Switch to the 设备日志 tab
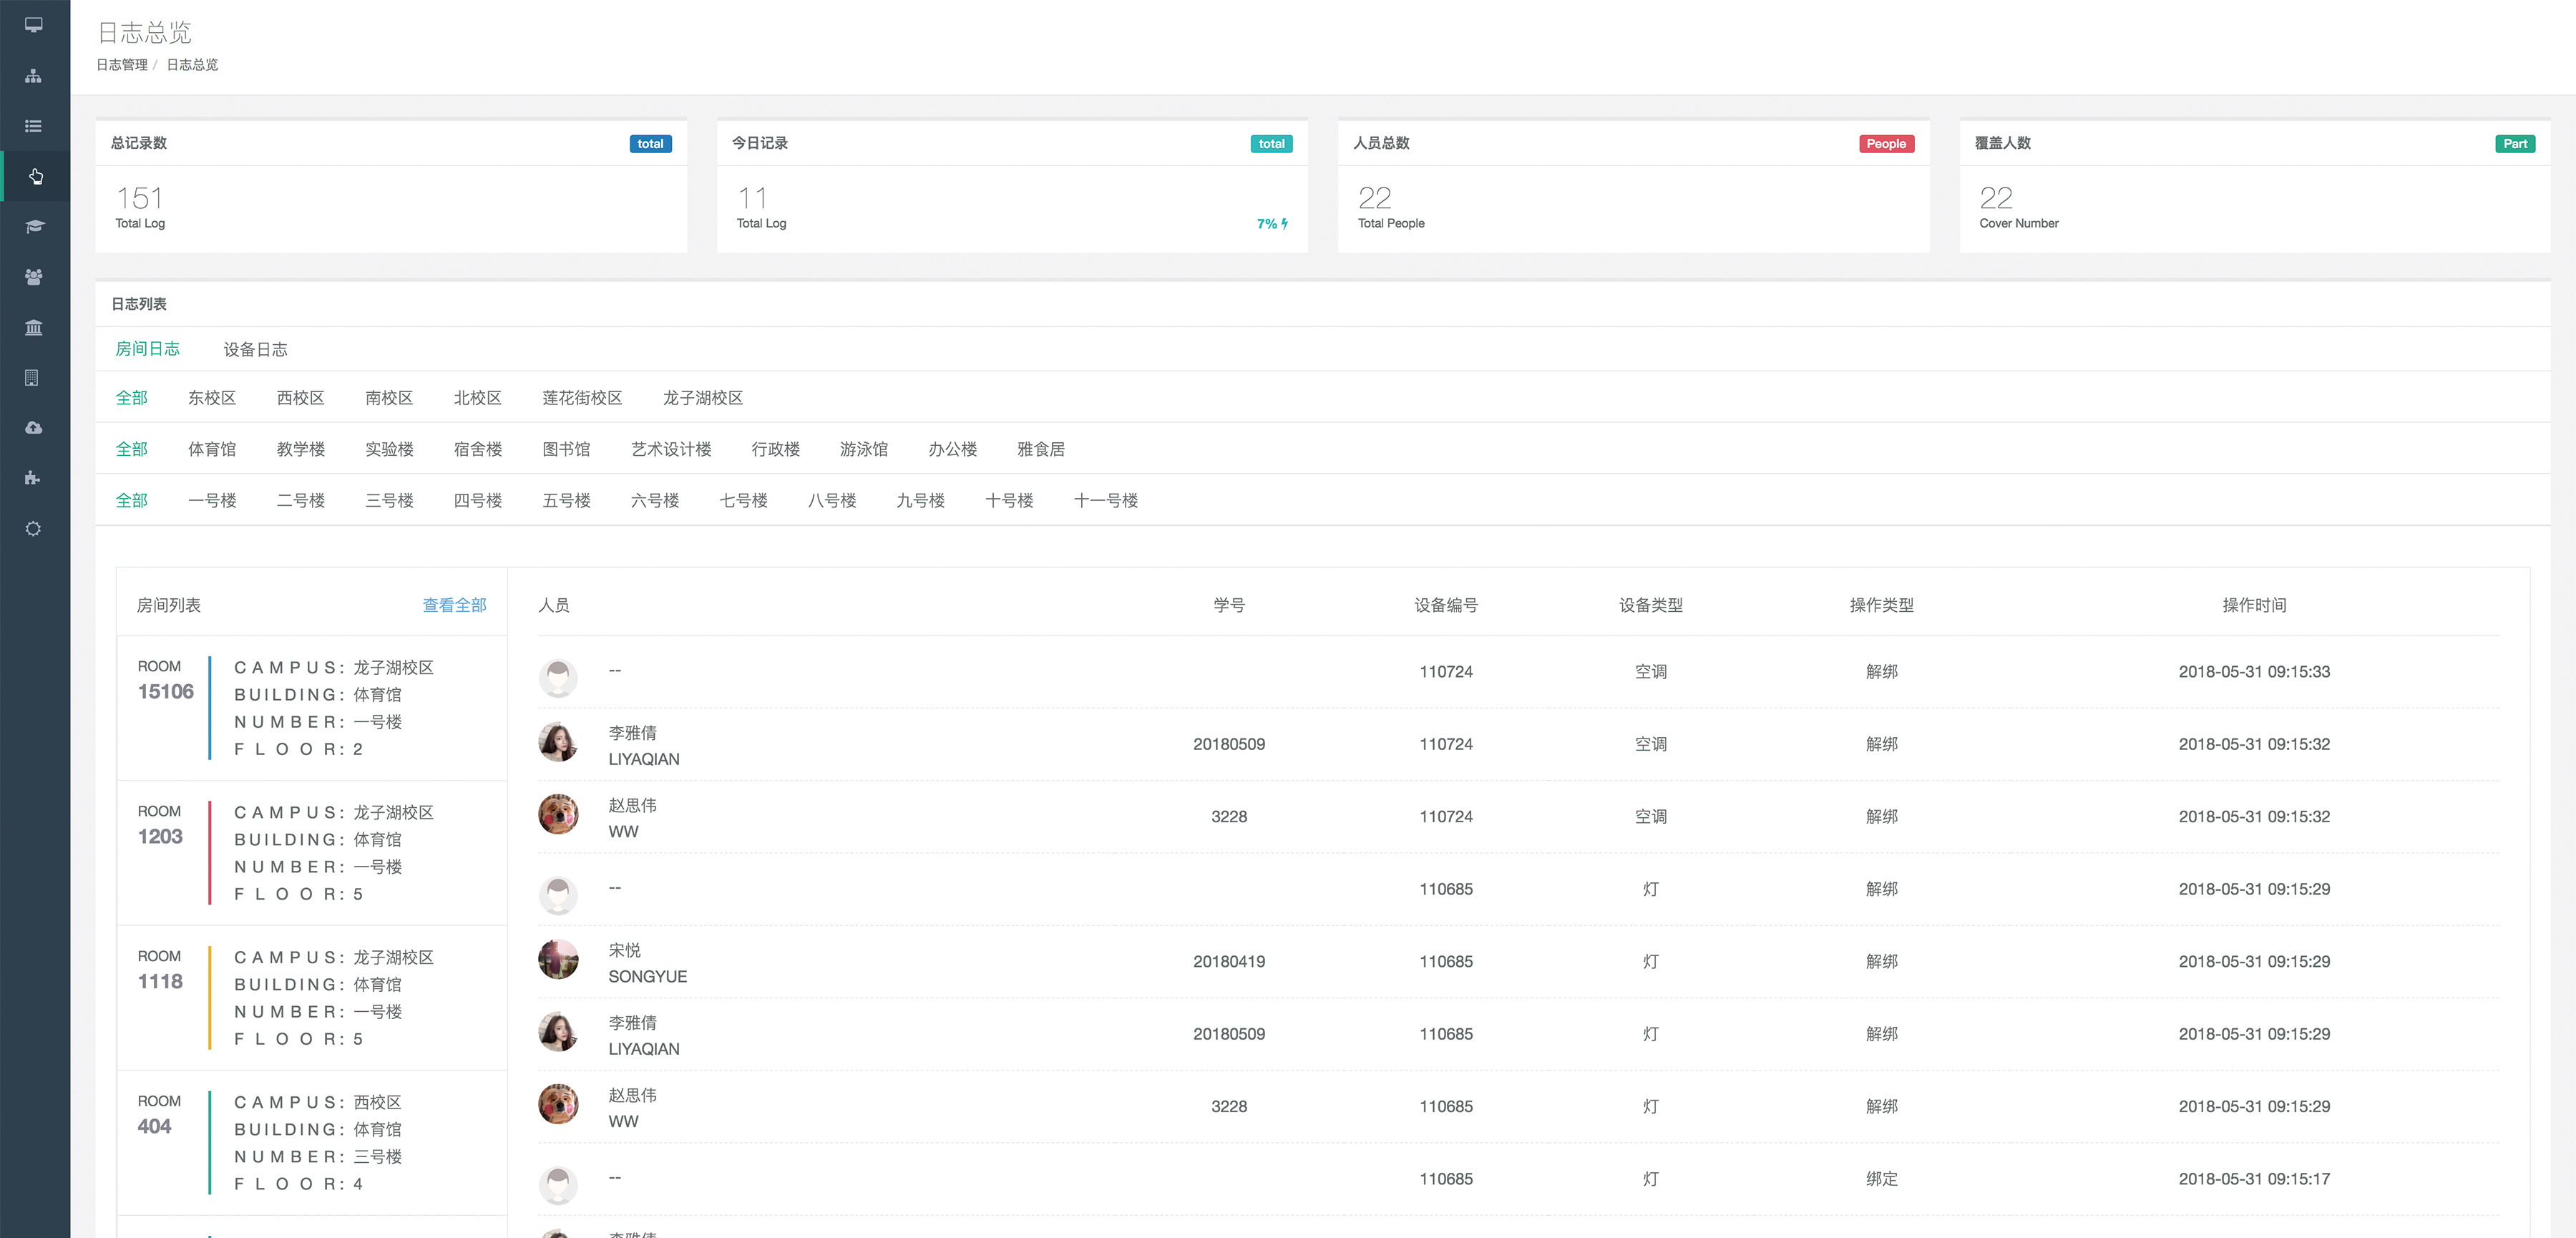Viewport: 2576px width, 1238px height. click(255, 349)
